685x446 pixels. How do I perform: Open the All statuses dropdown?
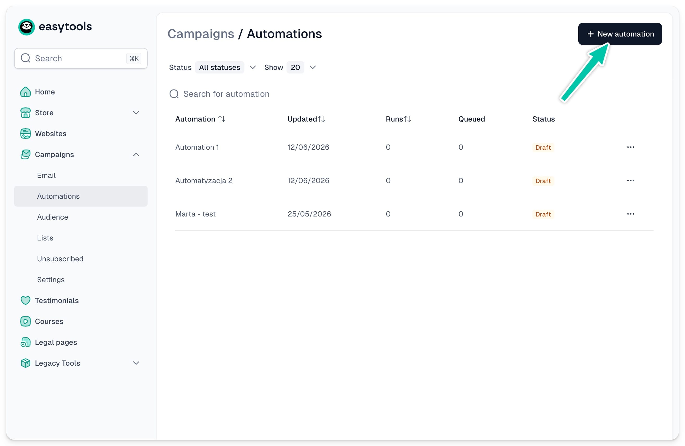tap(220, 67)
